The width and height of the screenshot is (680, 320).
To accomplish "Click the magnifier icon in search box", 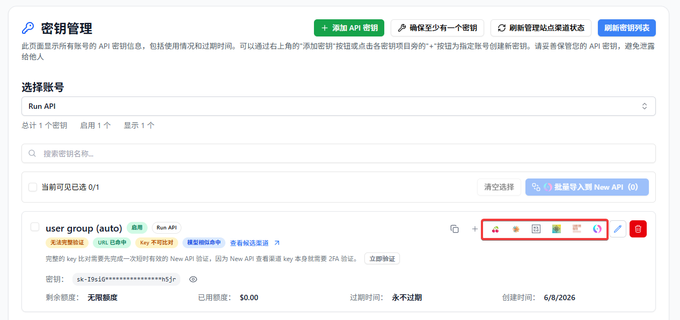I will click(x=32, y=153).
